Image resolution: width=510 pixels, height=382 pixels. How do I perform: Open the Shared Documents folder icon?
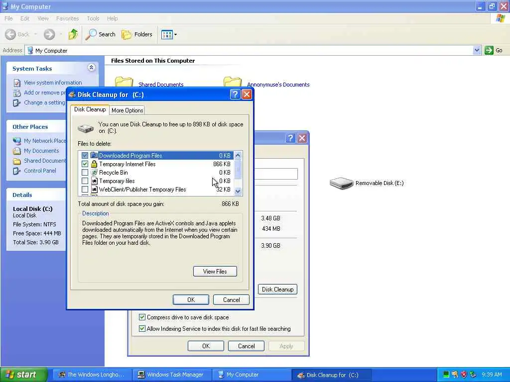tap(124, 82)
